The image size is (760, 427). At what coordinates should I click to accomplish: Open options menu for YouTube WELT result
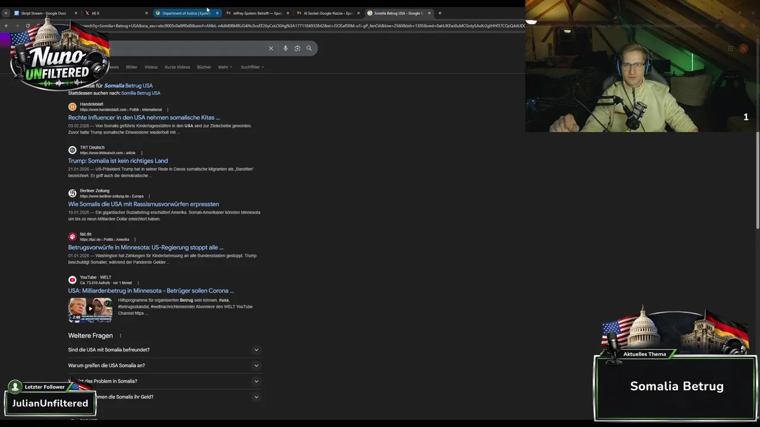click(x=138, y=283)
